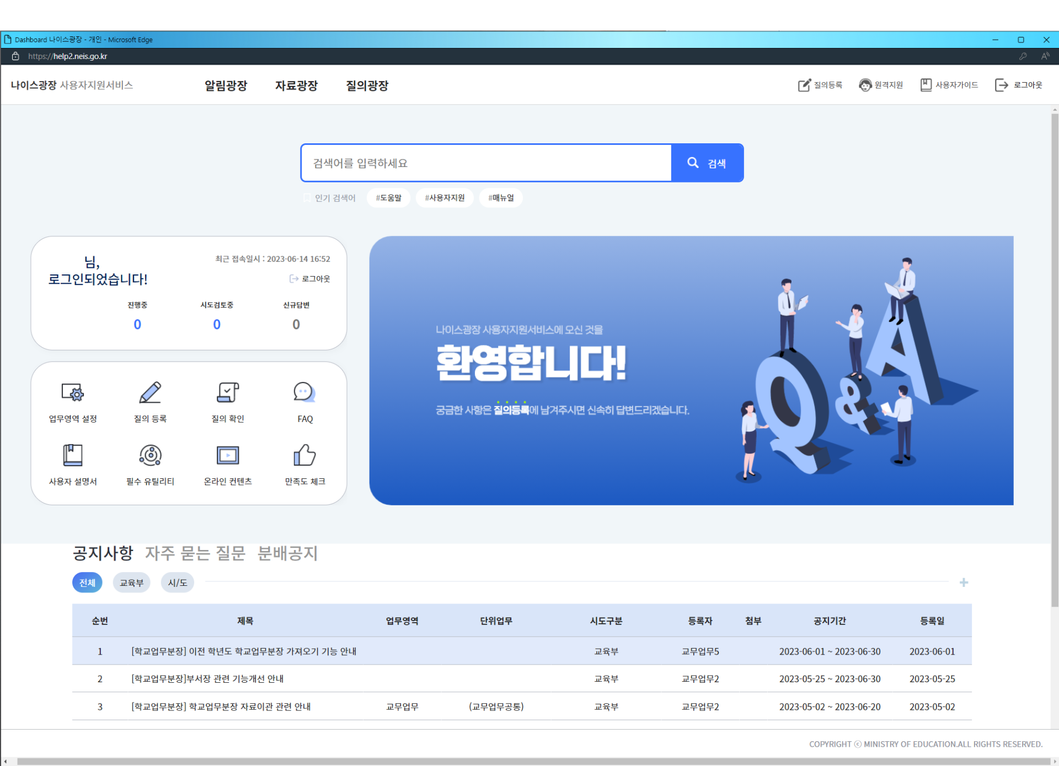The width and height of the screenshot is (1059, 766).
Task: Open 자료광장 menu
Action: click(296, 85)
